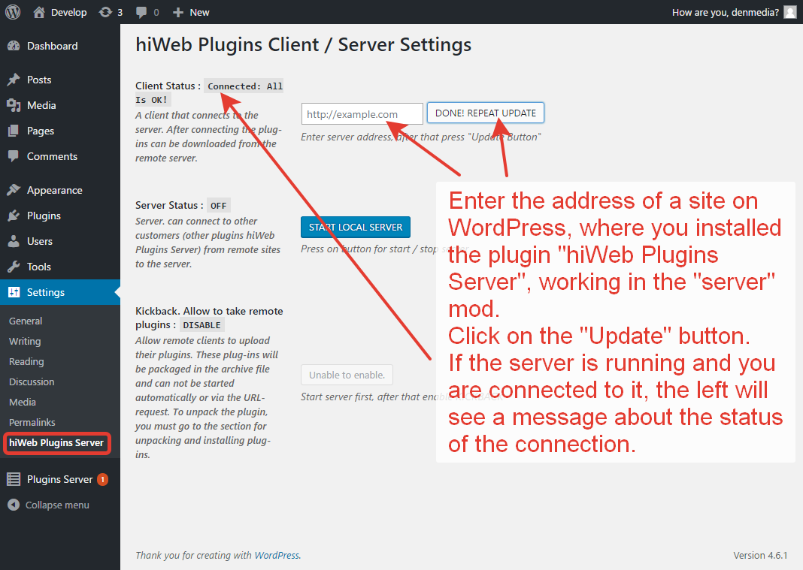This screenshot has width=803, height=570.
Task: Open Appearance menu item
Action: pos(60,190)
